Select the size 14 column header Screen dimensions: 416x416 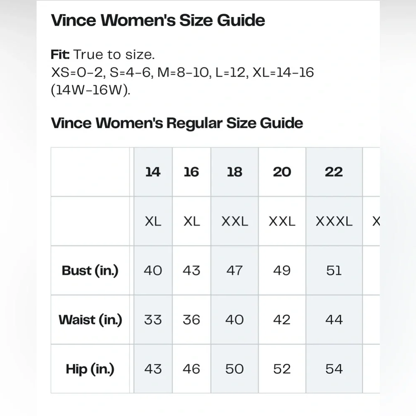click(x=153, y=172)
